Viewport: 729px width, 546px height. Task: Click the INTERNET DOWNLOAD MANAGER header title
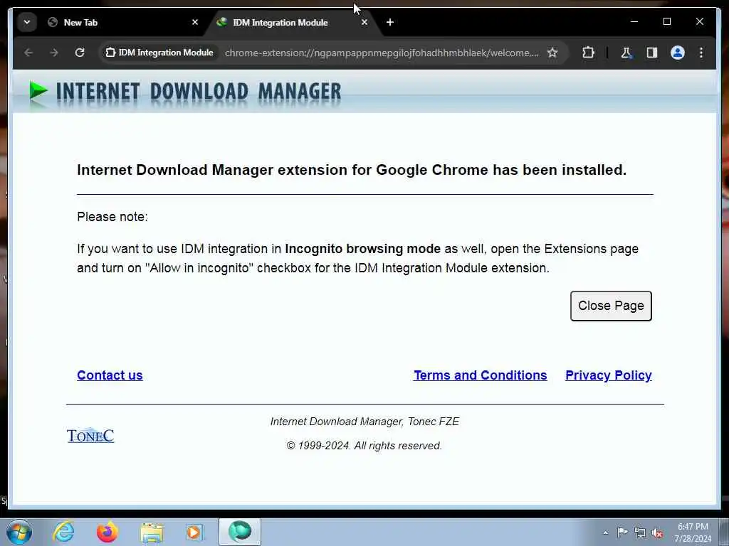tap(199, 91)
